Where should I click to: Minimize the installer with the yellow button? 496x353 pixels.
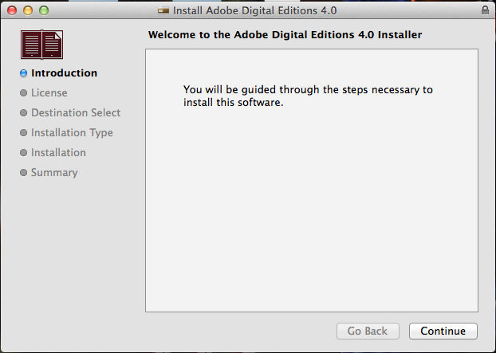click(x=28, y=11)
